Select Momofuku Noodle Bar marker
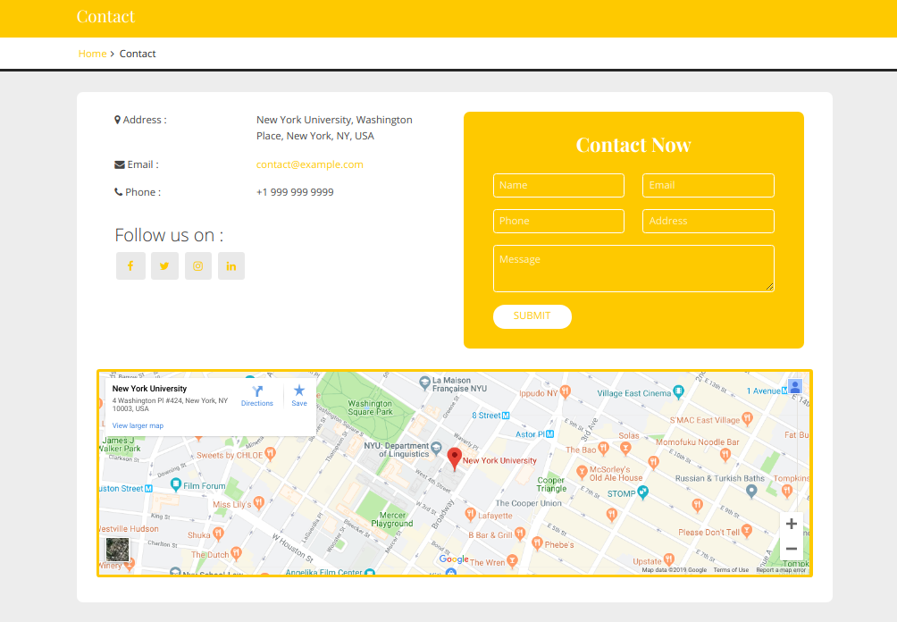This screenshot has width=897, height=622. 725,455
